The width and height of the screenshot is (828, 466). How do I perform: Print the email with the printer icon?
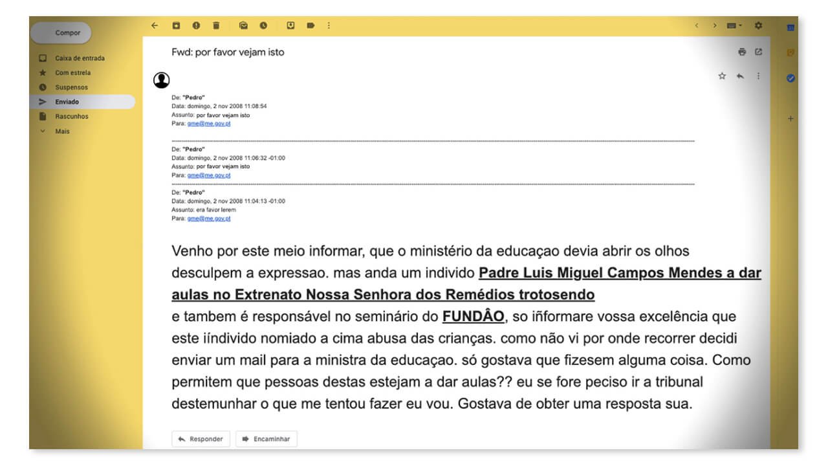click(742, 52)
